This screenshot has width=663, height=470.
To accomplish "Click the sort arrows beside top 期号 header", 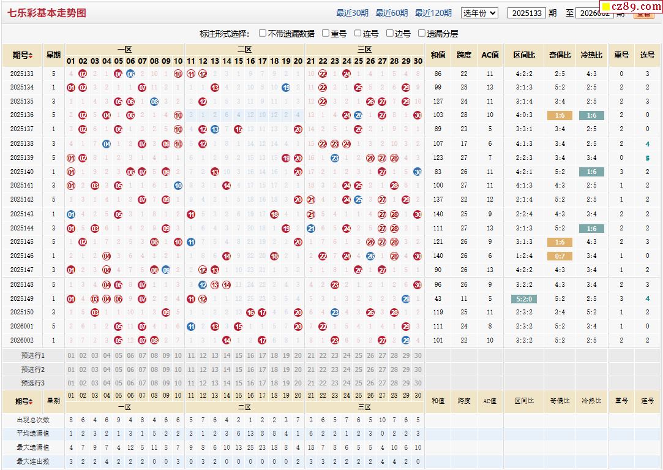I will tap(31, 56).
